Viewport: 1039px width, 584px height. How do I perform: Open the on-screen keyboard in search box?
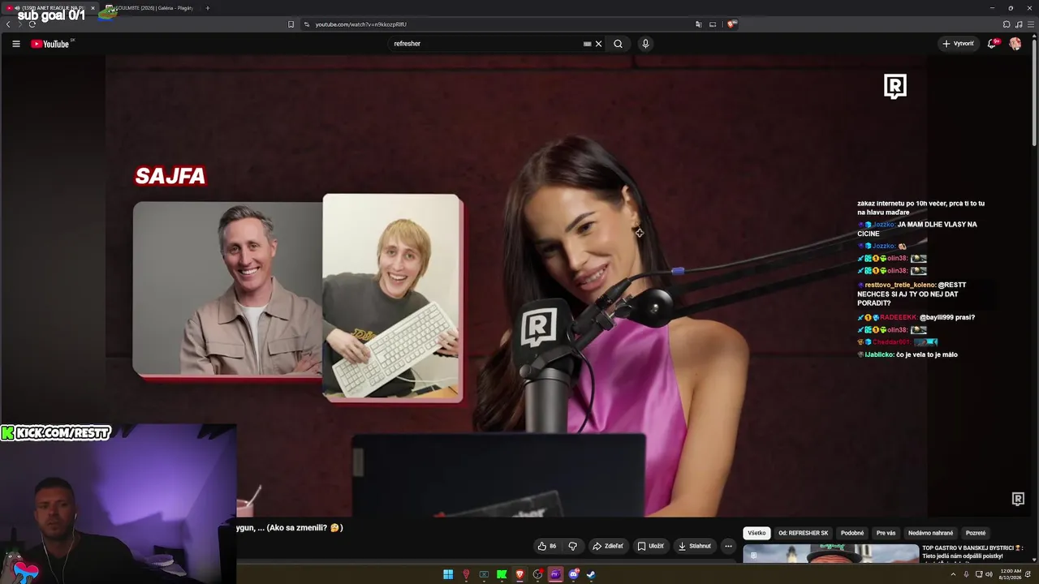pos(587,44)
